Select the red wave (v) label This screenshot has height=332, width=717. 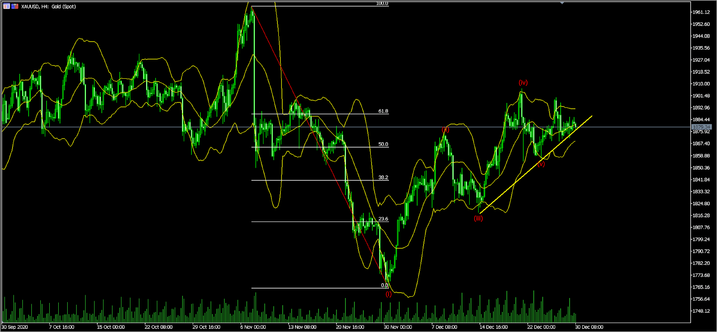pos(541,164)
